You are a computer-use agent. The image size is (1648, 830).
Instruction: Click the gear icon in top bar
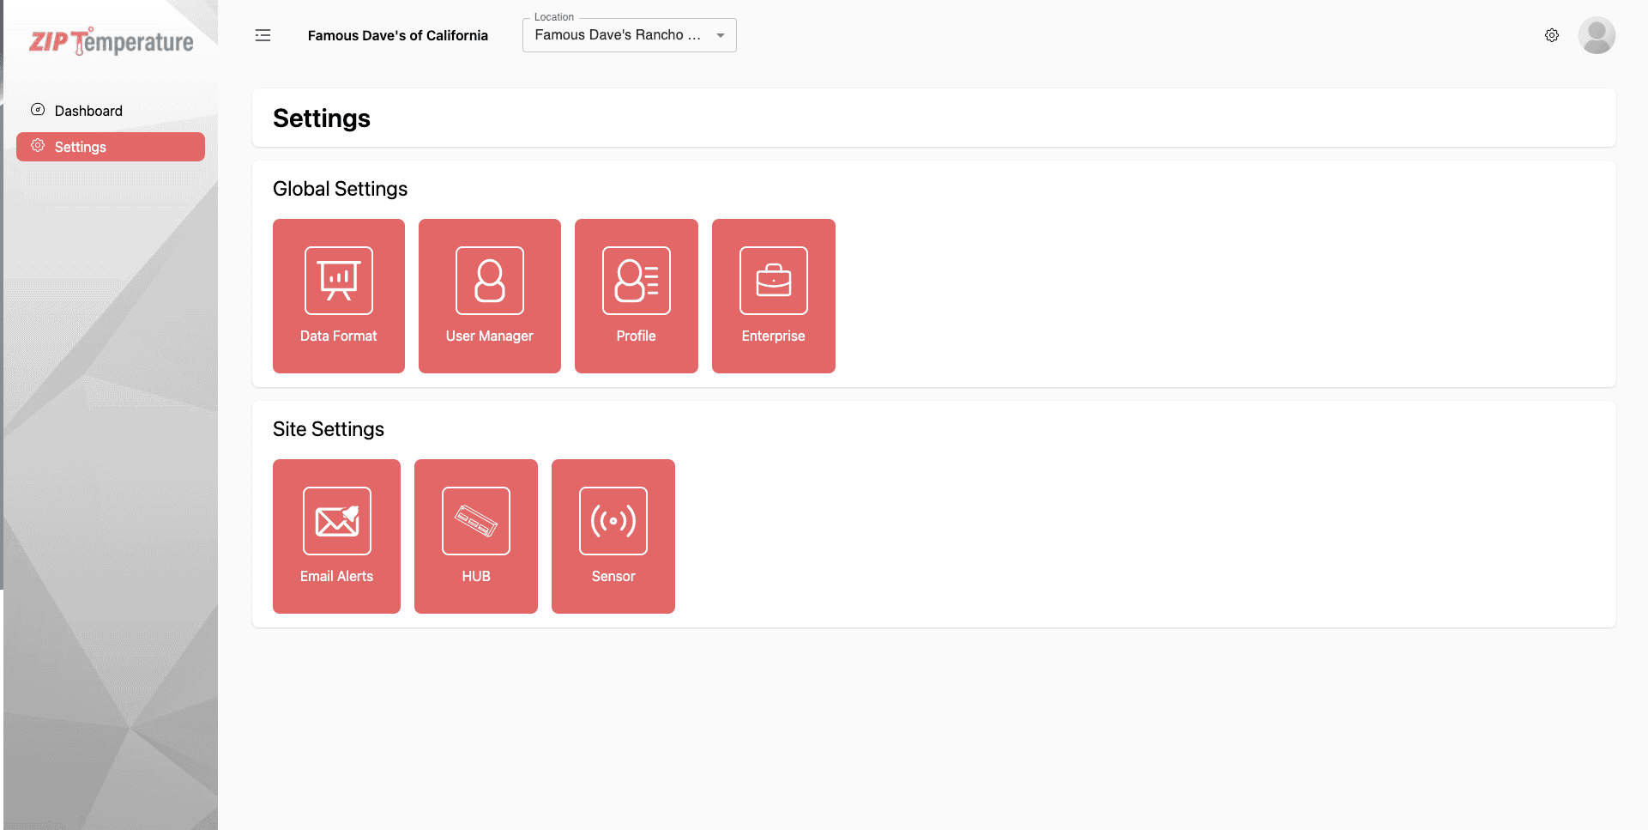point(1551,35)
